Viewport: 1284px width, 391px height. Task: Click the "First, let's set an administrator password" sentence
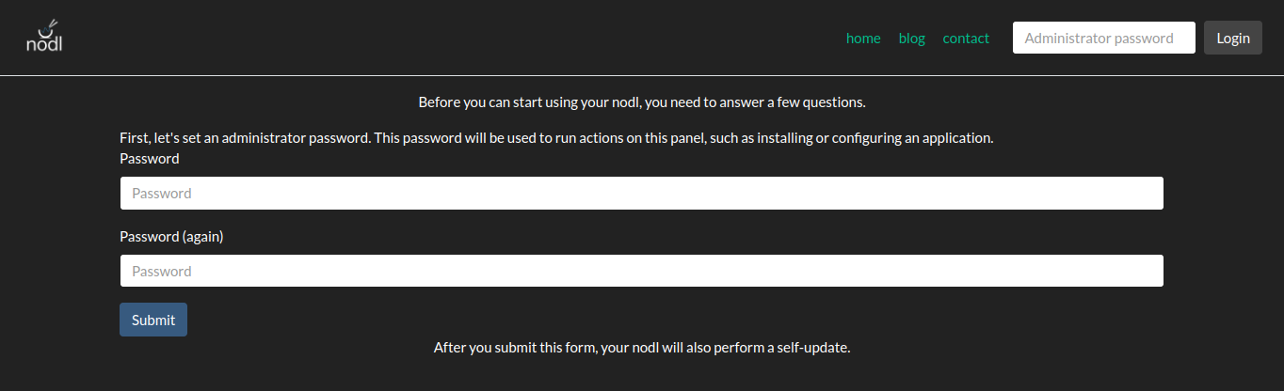click(555, 138)
